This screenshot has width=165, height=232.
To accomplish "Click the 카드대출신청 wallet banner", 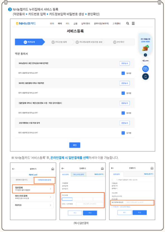I will coord(145,44).
